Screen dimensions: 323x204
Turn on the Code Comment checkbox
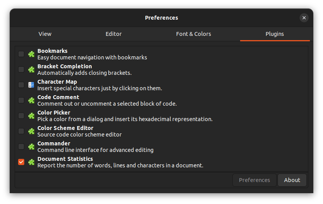pos(21,100)
